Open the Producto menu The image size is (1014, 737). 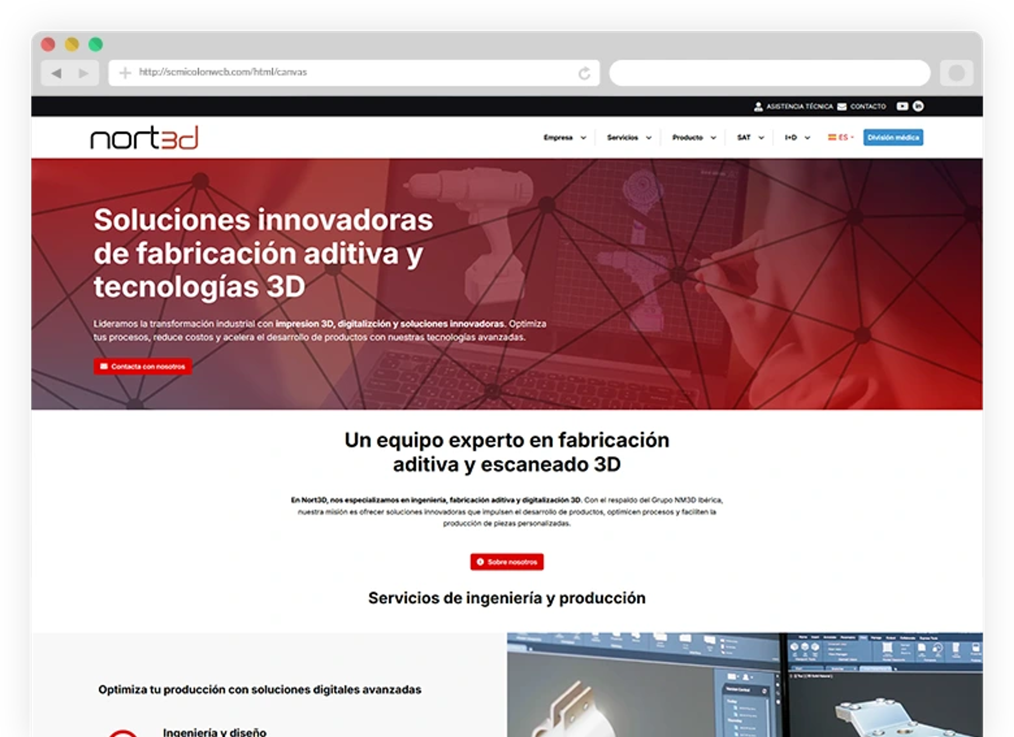(x=688, y=137)
